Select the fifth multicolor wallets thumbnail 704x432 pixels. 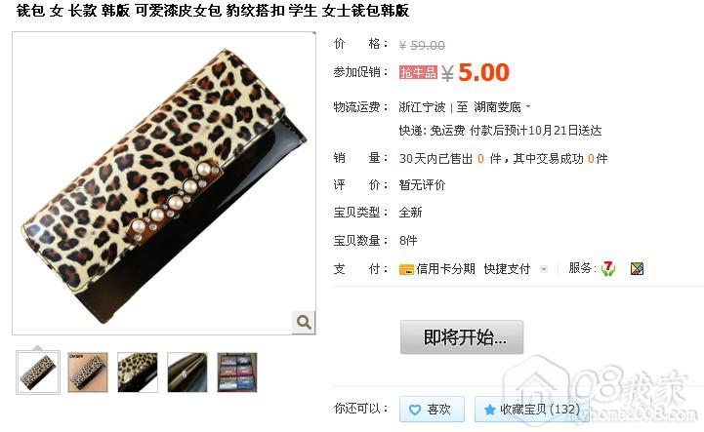[x=237, y=373]
